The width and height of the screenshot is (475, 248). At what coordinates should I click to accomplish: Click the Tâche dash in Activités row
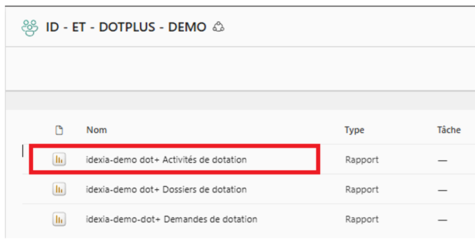443,160
